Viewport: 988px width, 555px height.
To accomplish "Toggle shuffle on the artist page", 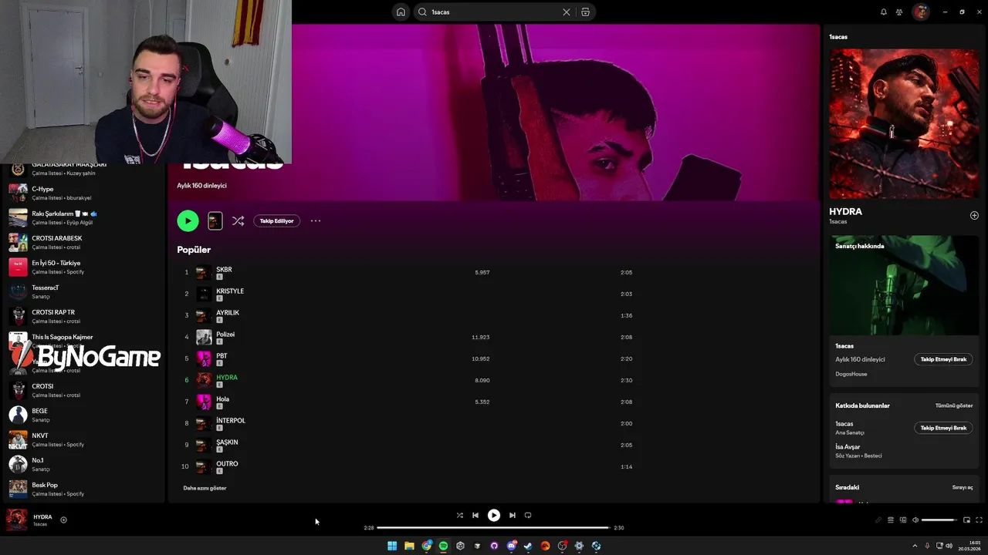I will coord(239,220).
